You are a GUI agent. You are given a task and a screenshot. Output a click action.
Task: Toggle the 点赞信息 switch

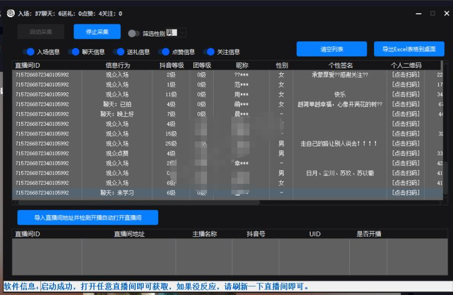point(163,52)
